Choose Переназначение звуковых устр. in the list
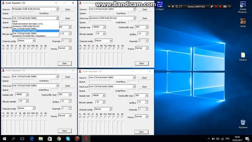The height and width of the screenshot is (142, 252). 36,24
